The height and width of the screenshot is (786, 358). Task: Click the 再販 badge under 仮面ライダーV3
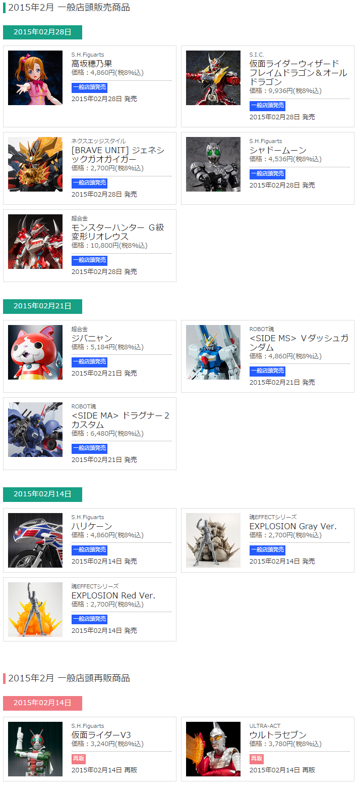(79, 759)
